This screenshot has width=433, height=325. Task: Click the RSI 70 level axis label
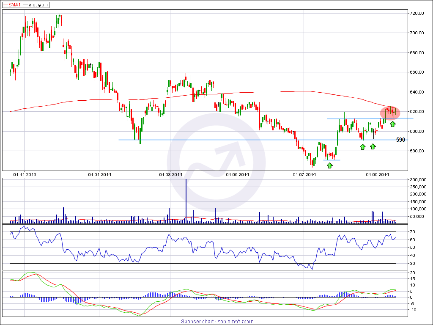pyautogui.click(x=414, y=232)
